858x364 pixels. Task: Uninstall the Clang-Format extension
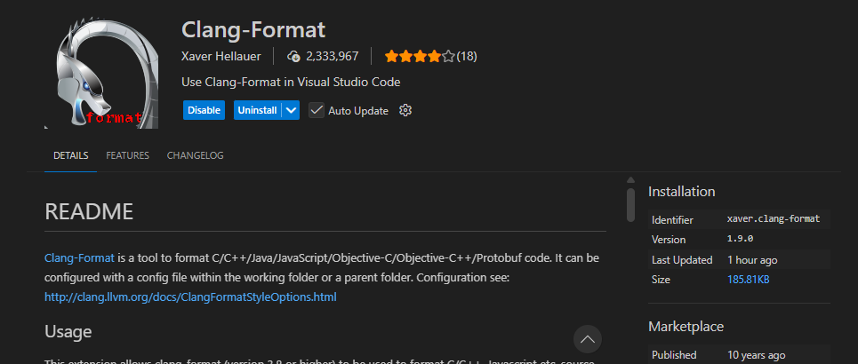pyautogui.click(x=257, y=110)
